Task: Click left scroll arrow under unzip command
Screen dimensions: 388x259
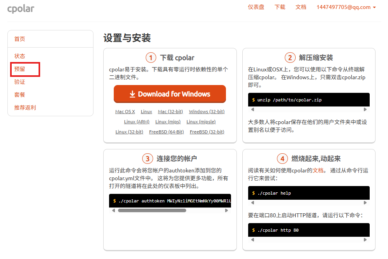Action: point(253,109)
